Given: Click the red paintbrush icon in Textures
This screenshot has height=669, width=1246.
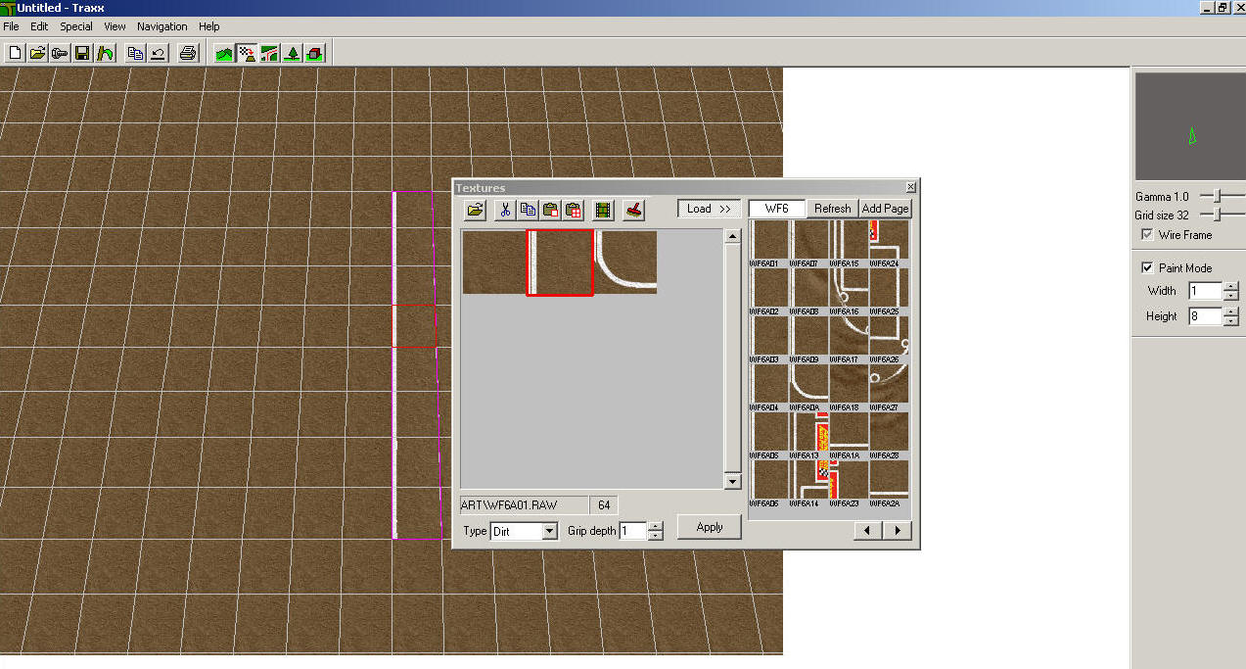Looking at the screenshot, I should [x=633, y=209].
